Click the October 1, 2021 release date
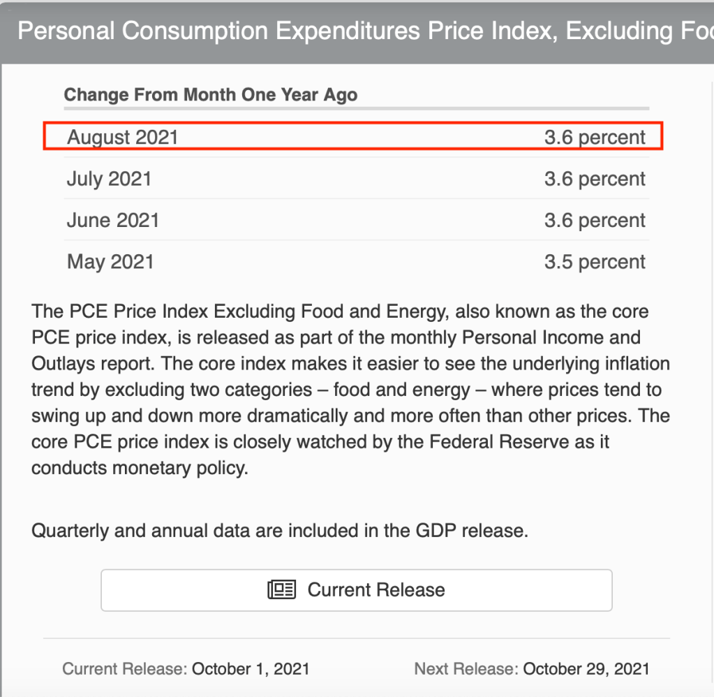 (x=251, y=668)
